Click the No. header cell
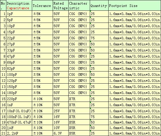The image size is (161, 136). click(x=3, y=5)
